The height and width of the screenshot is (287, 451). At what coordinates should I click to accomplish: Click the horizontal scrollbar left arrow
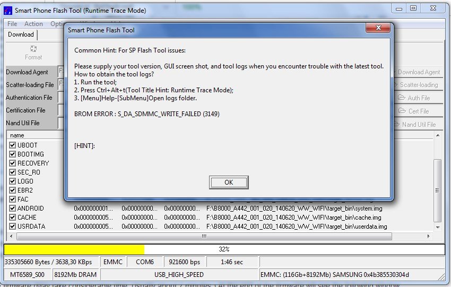click(11, 236)
